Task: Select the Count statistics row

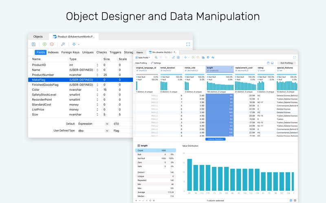Action: 156,151
